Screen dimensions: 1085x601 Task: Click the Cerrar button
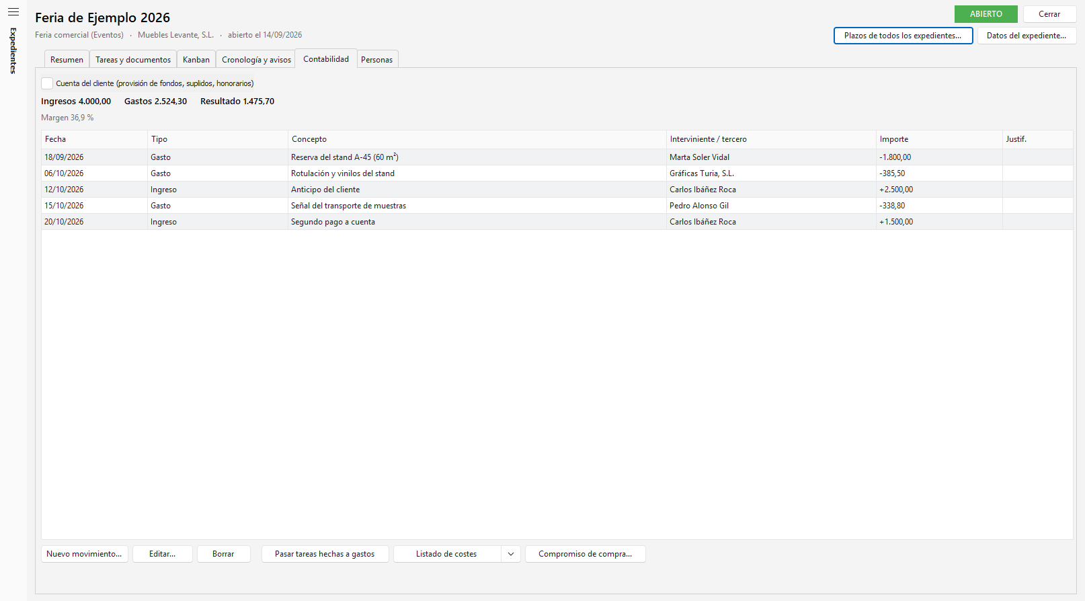[1049, 14]
